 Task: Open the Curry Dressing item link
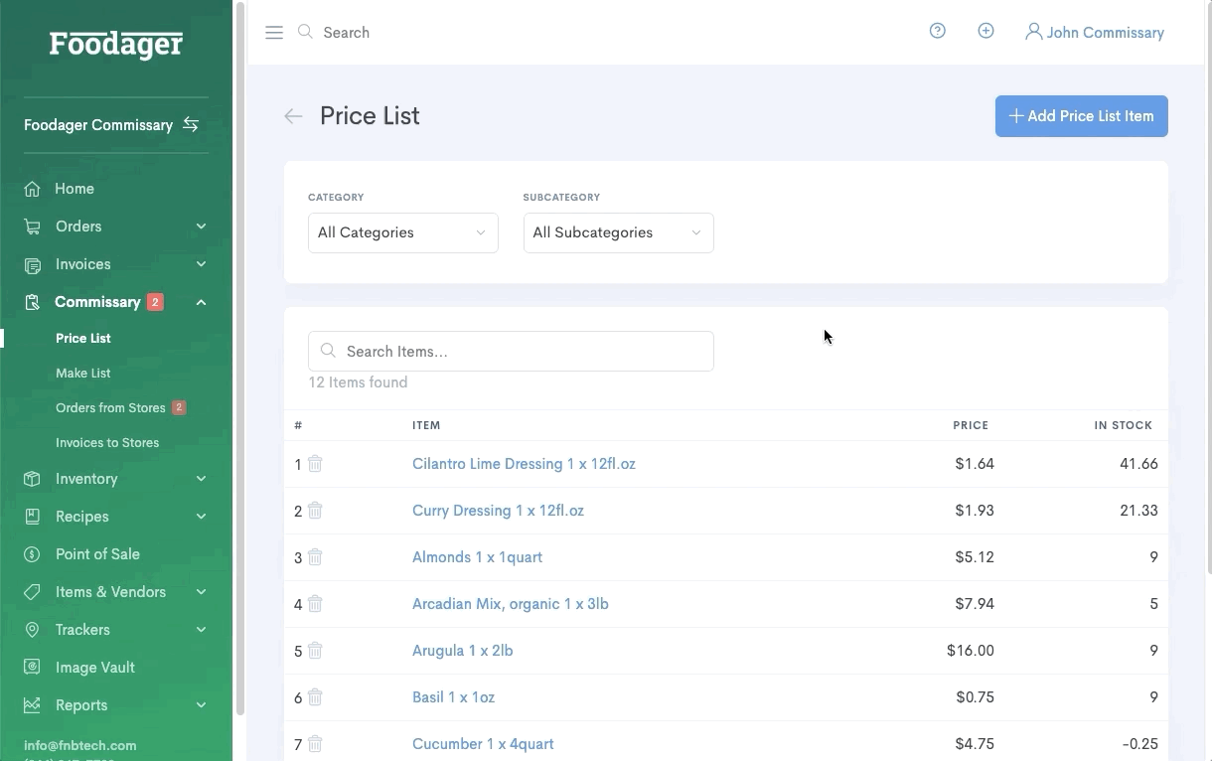(x=498, y=510)
